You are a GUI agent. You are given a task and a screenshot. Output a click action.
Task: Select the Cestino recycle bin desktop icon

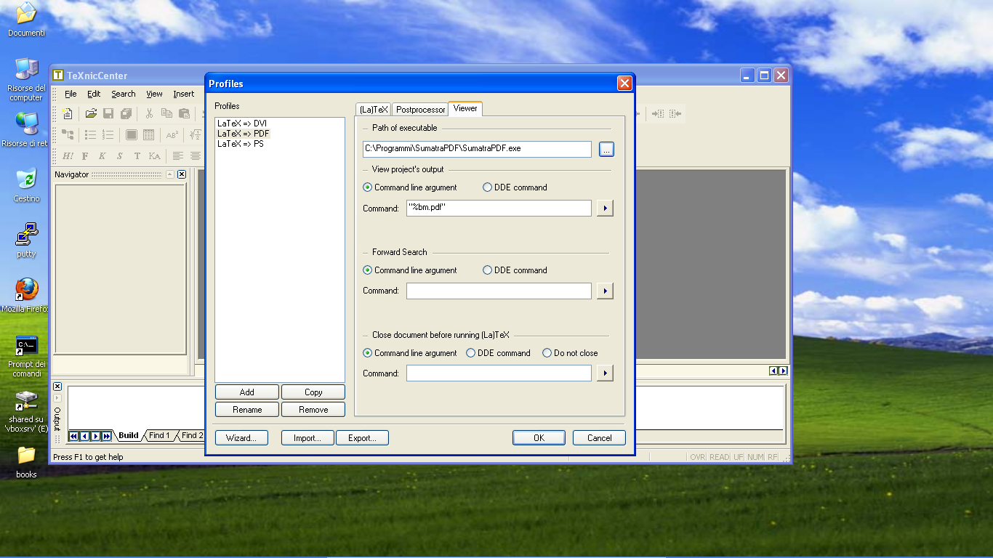click(x=27, y=185)
